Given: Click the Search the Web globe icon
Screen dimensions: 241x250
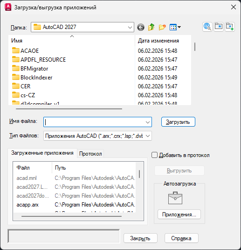Looking at the screenshot, I should (207, 27).
